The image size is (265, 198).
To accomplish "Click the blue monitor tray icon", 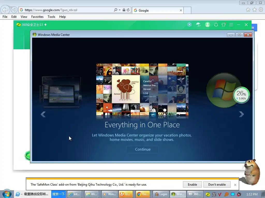I will 233,194.
